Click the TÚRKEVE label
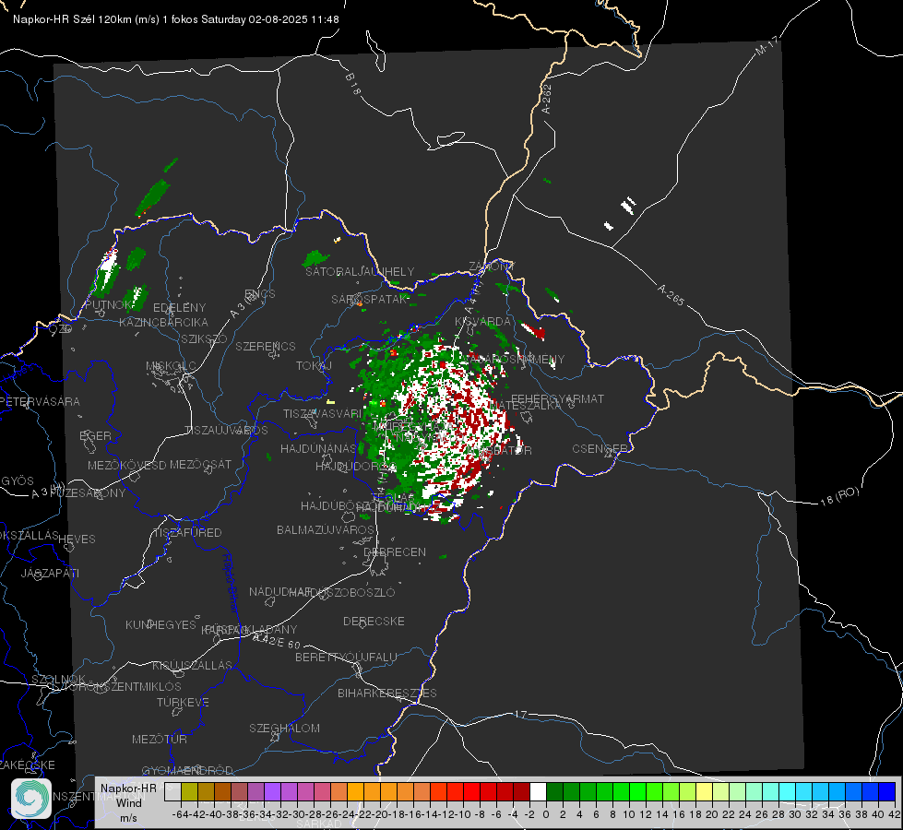Image resolution: width=903 pixels, height=830 pixels. point(184,702)
